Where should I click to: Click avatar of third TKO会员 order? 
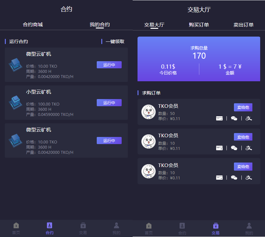point(149,171)
